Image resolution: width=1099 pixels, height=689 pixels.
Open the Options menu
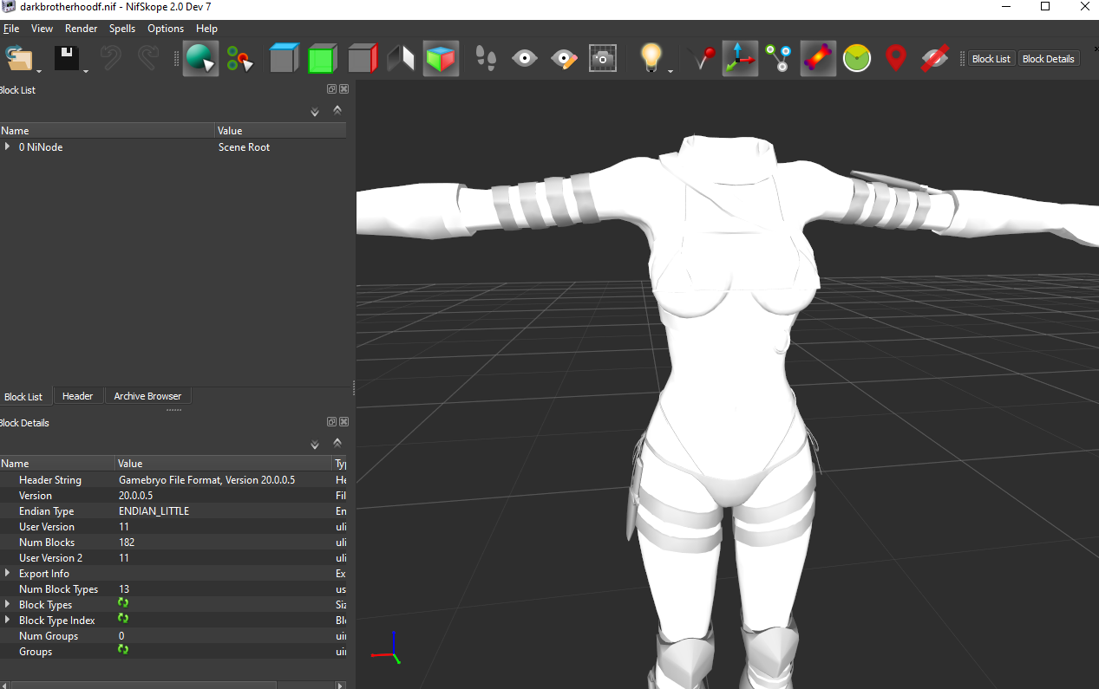[166, 29]
